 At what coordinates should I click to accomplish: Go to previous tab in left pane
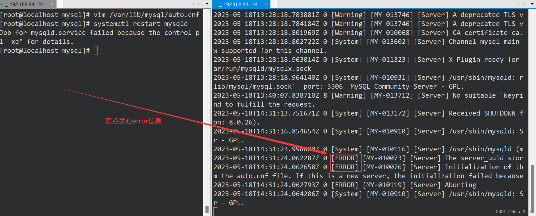(193, 4)
